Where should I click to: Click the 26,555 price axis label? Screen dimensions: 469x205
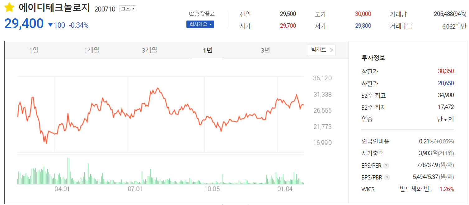pyautogui.click(x=322, y=110)
